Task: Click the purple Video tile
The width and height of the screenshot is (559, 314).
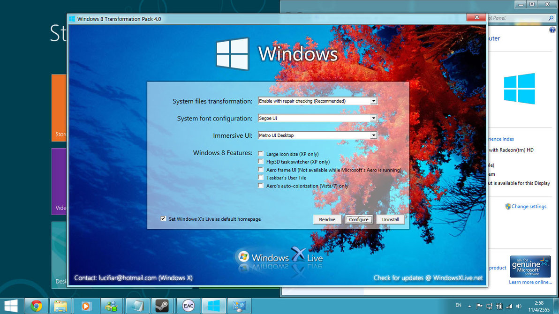Action: click(59, 181)
